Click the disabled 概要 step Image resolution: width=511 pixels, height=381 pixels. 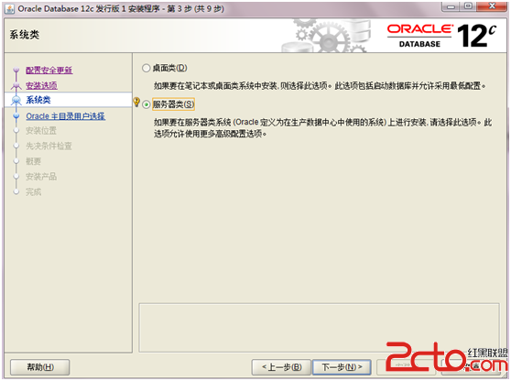coord(34,161)
